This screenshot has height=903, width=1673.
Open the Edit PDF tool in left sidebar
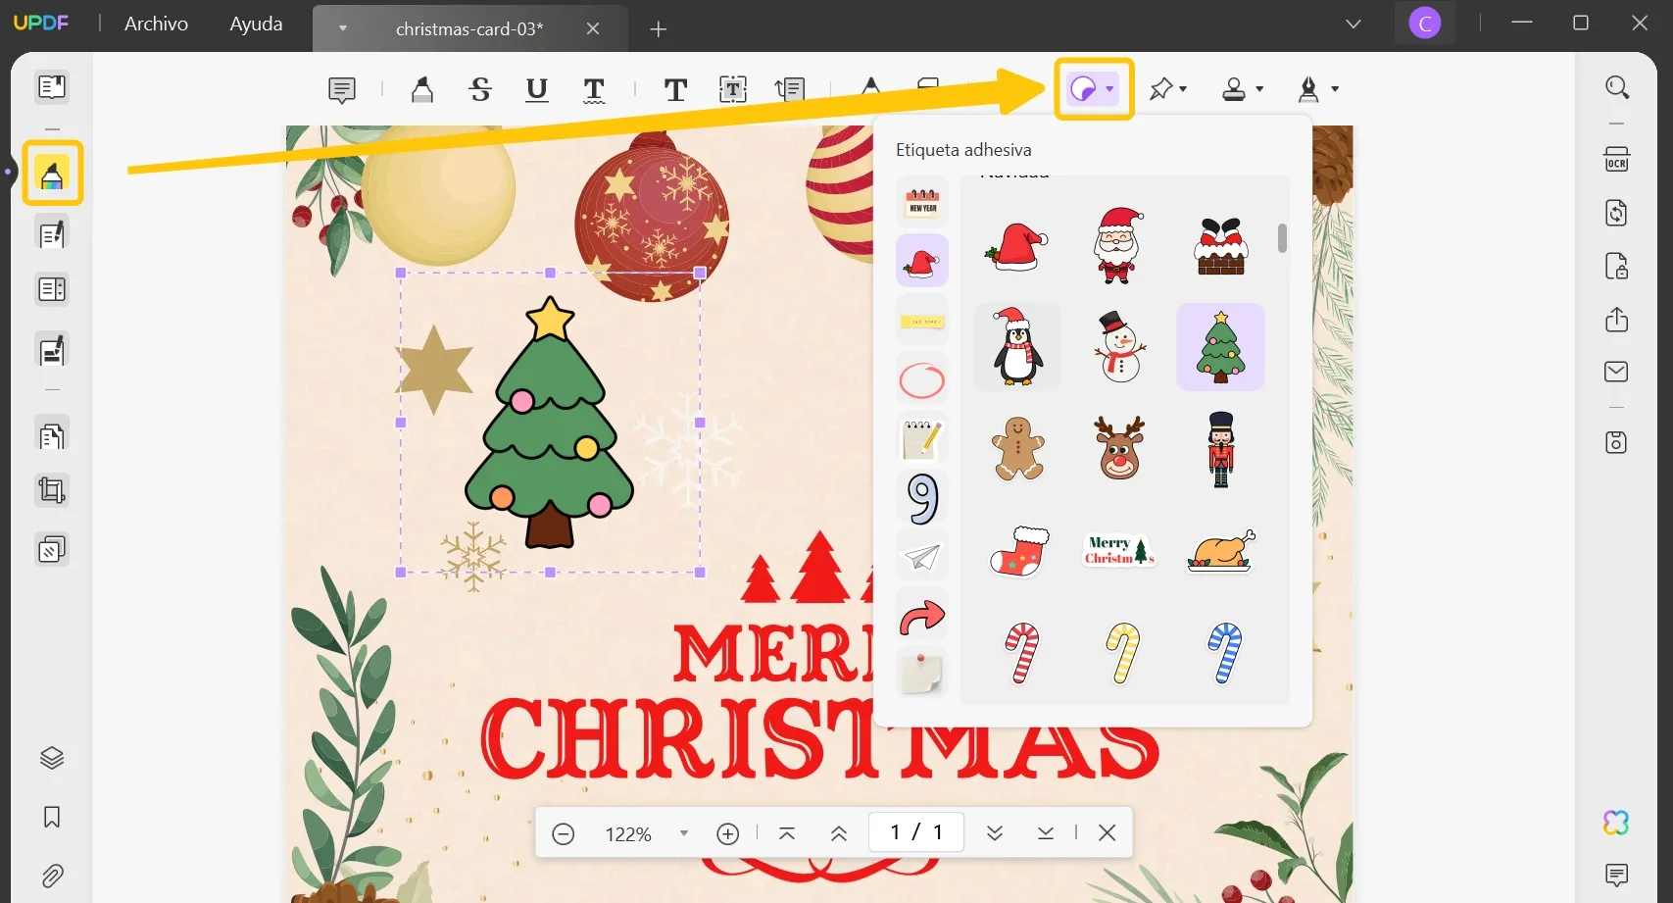(x=52, y=234)
